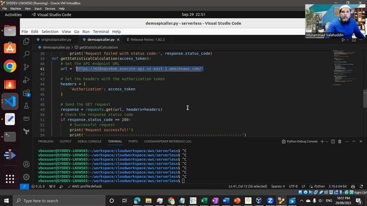Switch to the Problems panel tab
This screenshot has width=367, height=206.
point(46,141)
